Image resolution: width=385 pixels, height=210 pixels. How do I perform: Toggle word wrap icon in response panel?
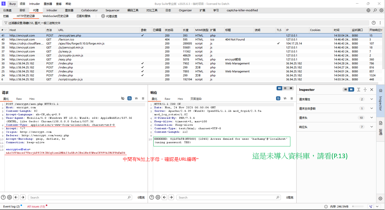[278, 98]
